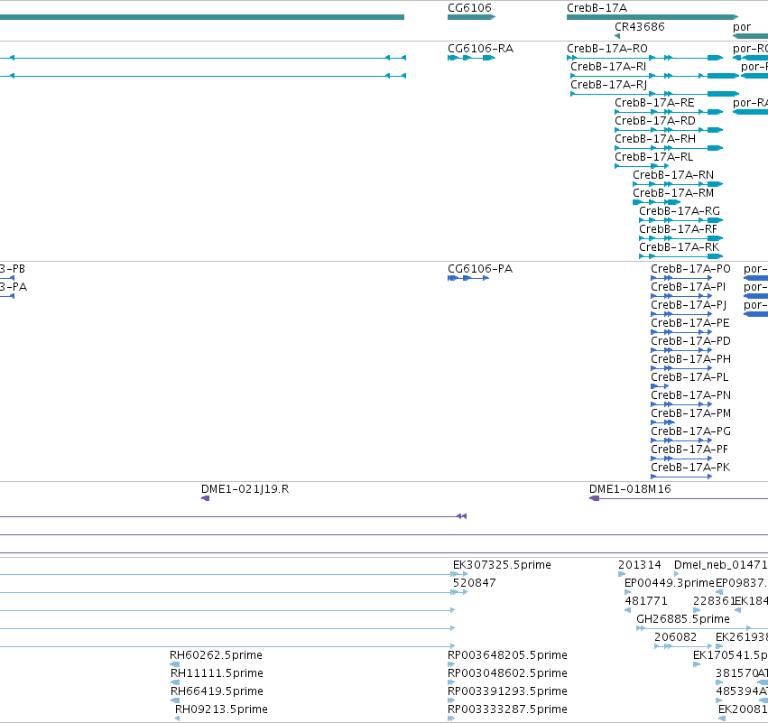Select the GH26885.5prime feature label

click(x=683, y=619)
